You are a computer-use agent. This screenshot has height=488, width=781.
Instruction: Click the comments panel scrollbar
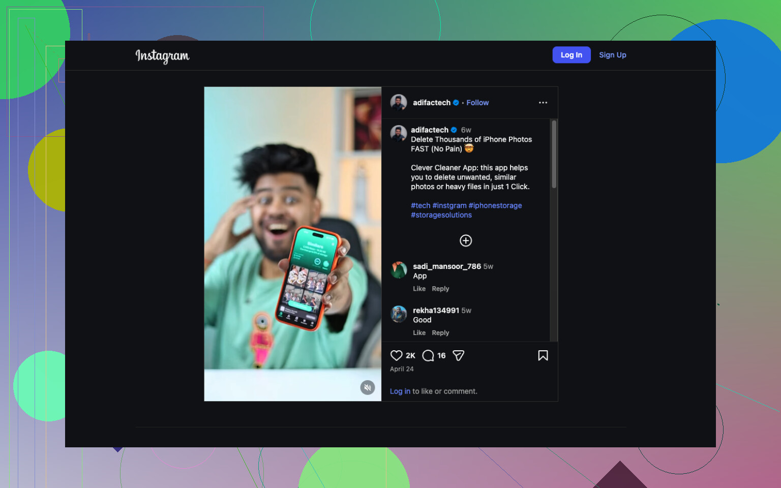[554, 154]
